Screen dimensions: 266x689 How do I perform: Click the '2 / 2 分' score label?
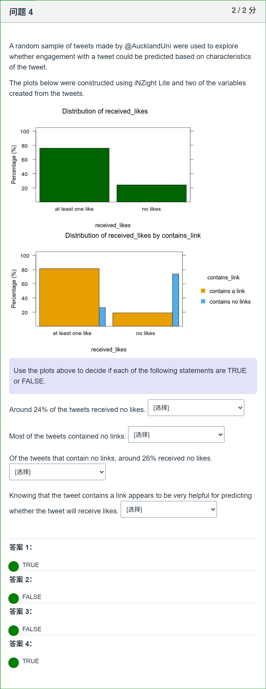(244, 10)
